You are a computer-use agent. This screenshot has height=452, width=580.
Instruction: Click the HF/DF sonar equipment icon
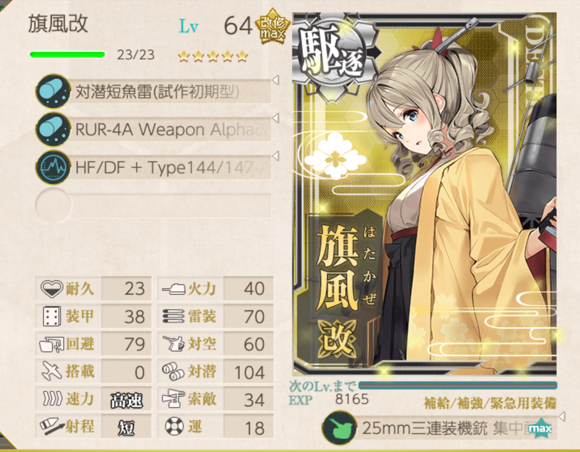pyautogui.click(x=53, y=167)
